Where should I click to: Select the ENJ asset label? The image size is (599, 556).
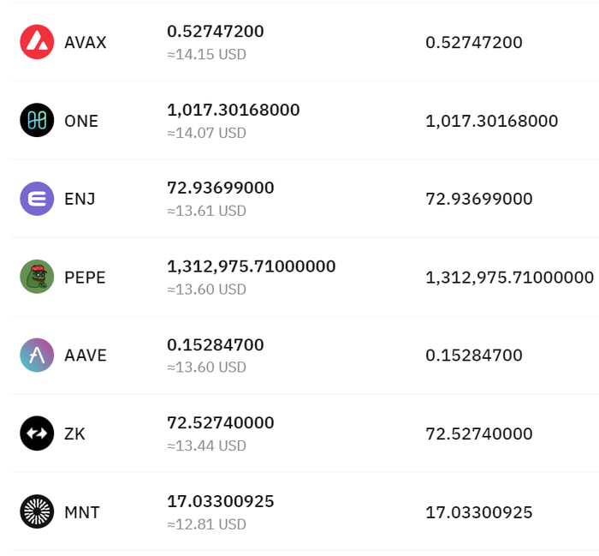80,200
